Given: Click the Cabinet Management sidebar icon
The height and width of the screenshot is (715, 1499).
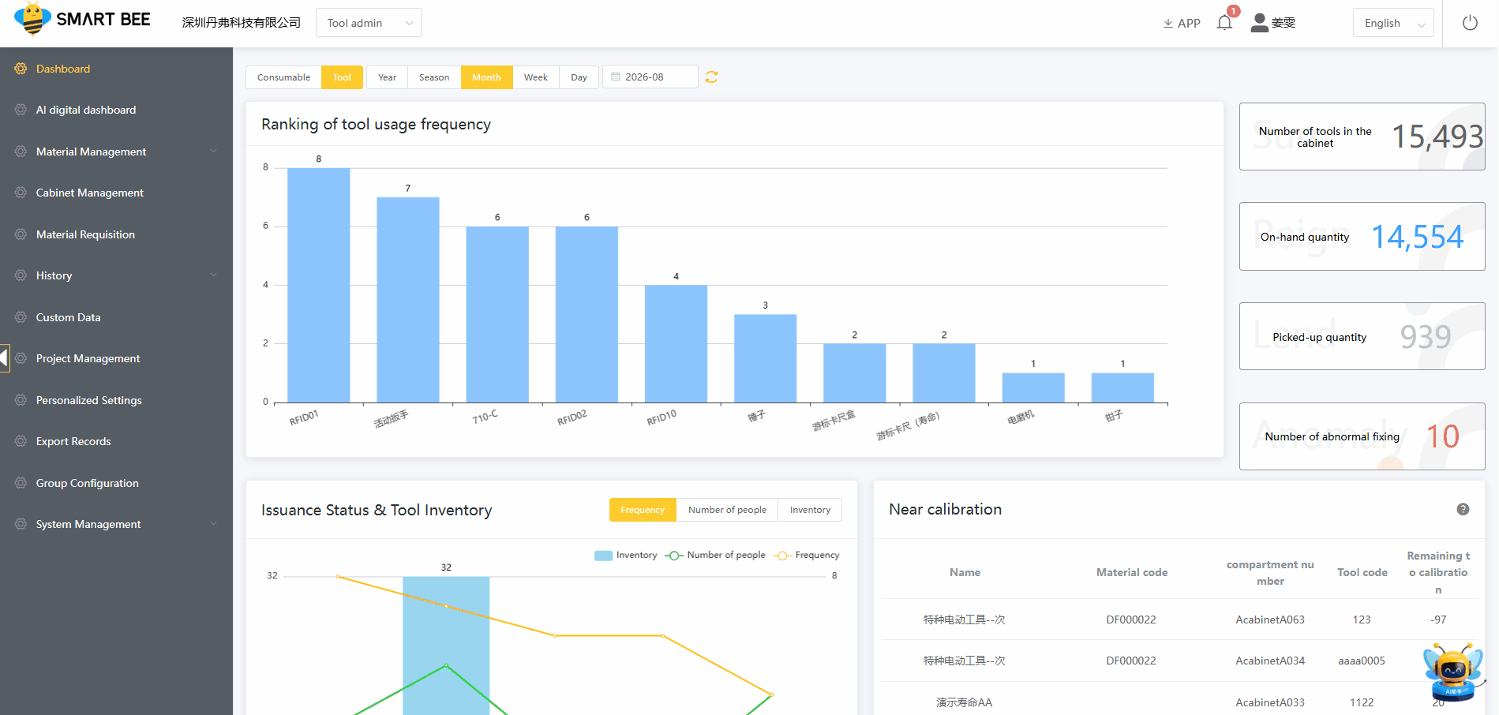Looking at the screenshot, I should (21, 193).
